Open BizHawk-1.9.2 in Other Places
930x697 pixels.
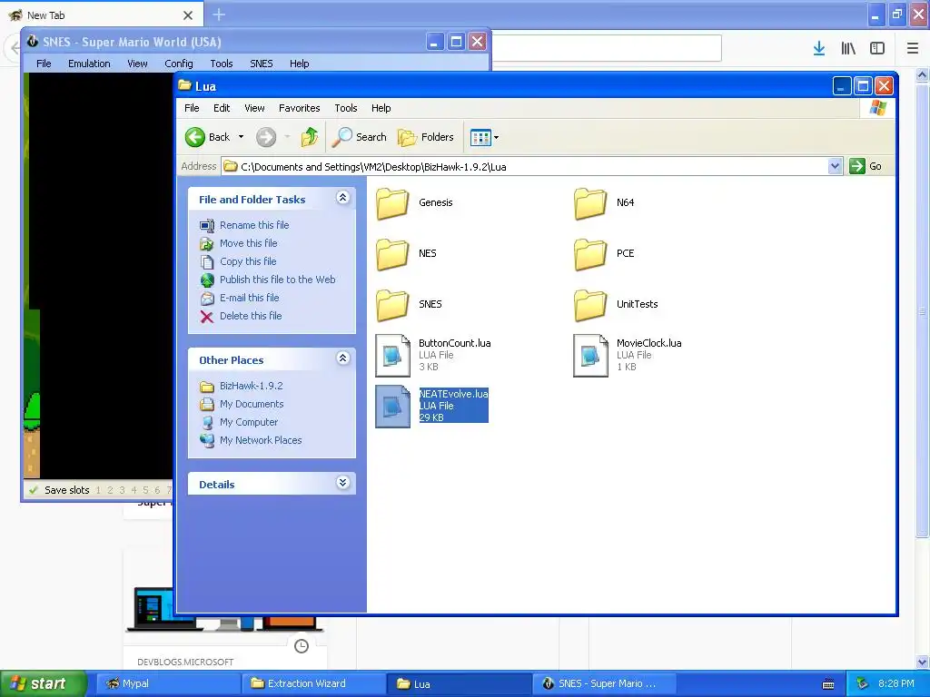252,386
